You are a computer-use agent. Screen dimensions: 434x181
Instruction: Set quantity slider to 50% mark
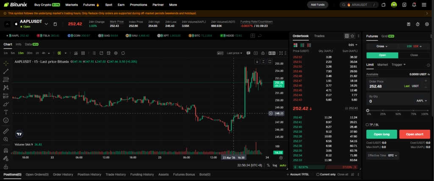(x=398, y=110)
